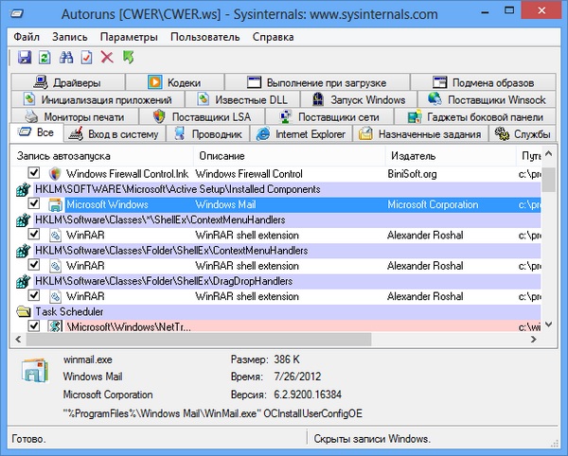Open entry Properties via checklist toolbar icon
Image resolution: width=568 pixels, height=456 pixels.
(x=86, y=58)
